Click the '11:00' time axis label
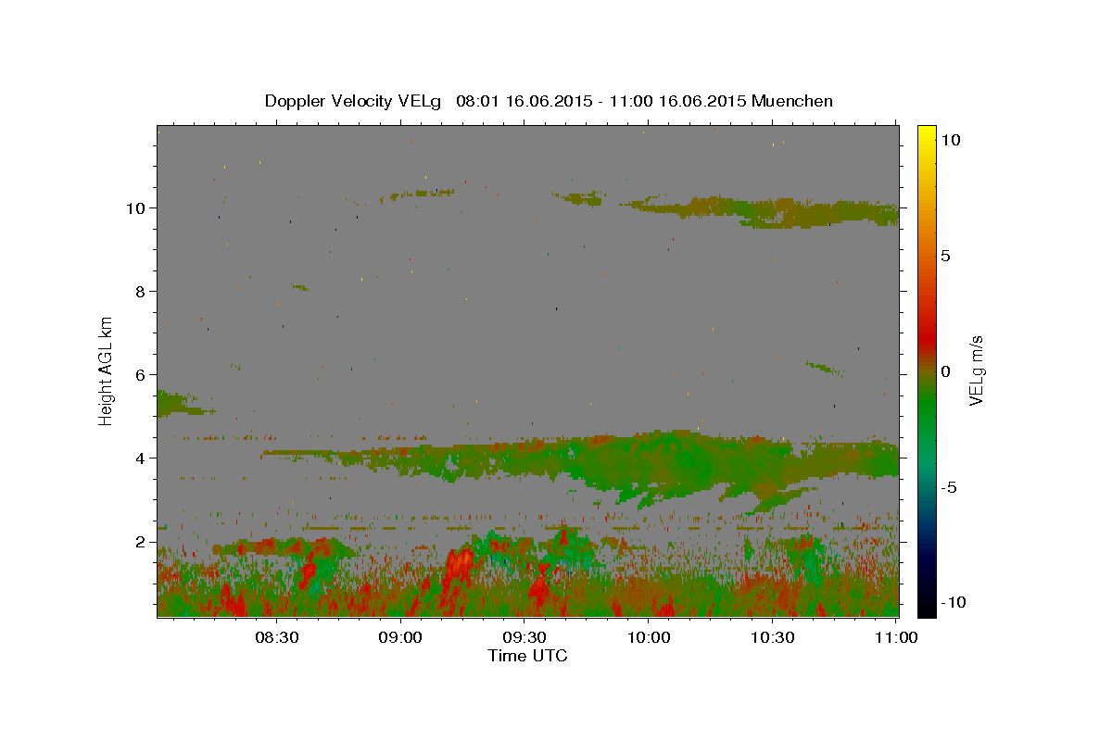Screen dimensions: 1112x741 [x=896, y=637]
